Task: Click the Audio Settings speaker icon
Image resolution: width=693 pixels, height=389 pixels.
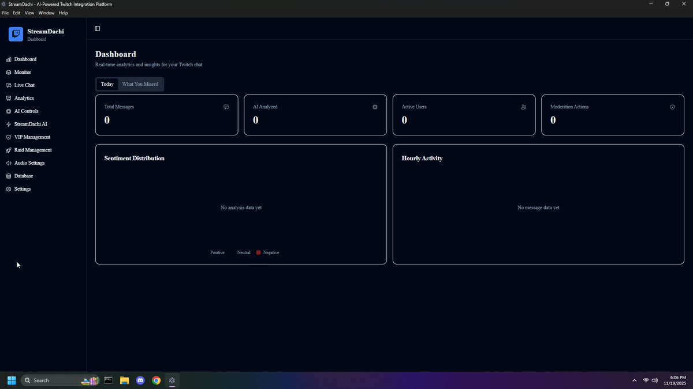Action: click(x=8, y=163)
